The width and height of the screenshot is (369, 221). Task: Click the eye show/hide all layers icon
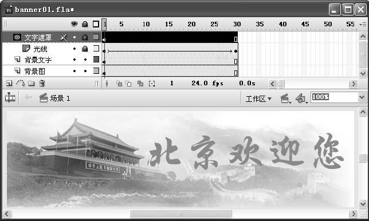click(74, 23)
